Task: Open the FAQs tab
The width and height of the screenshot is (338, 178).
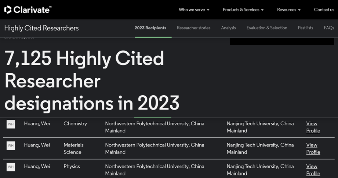Action: pos(329,28)
